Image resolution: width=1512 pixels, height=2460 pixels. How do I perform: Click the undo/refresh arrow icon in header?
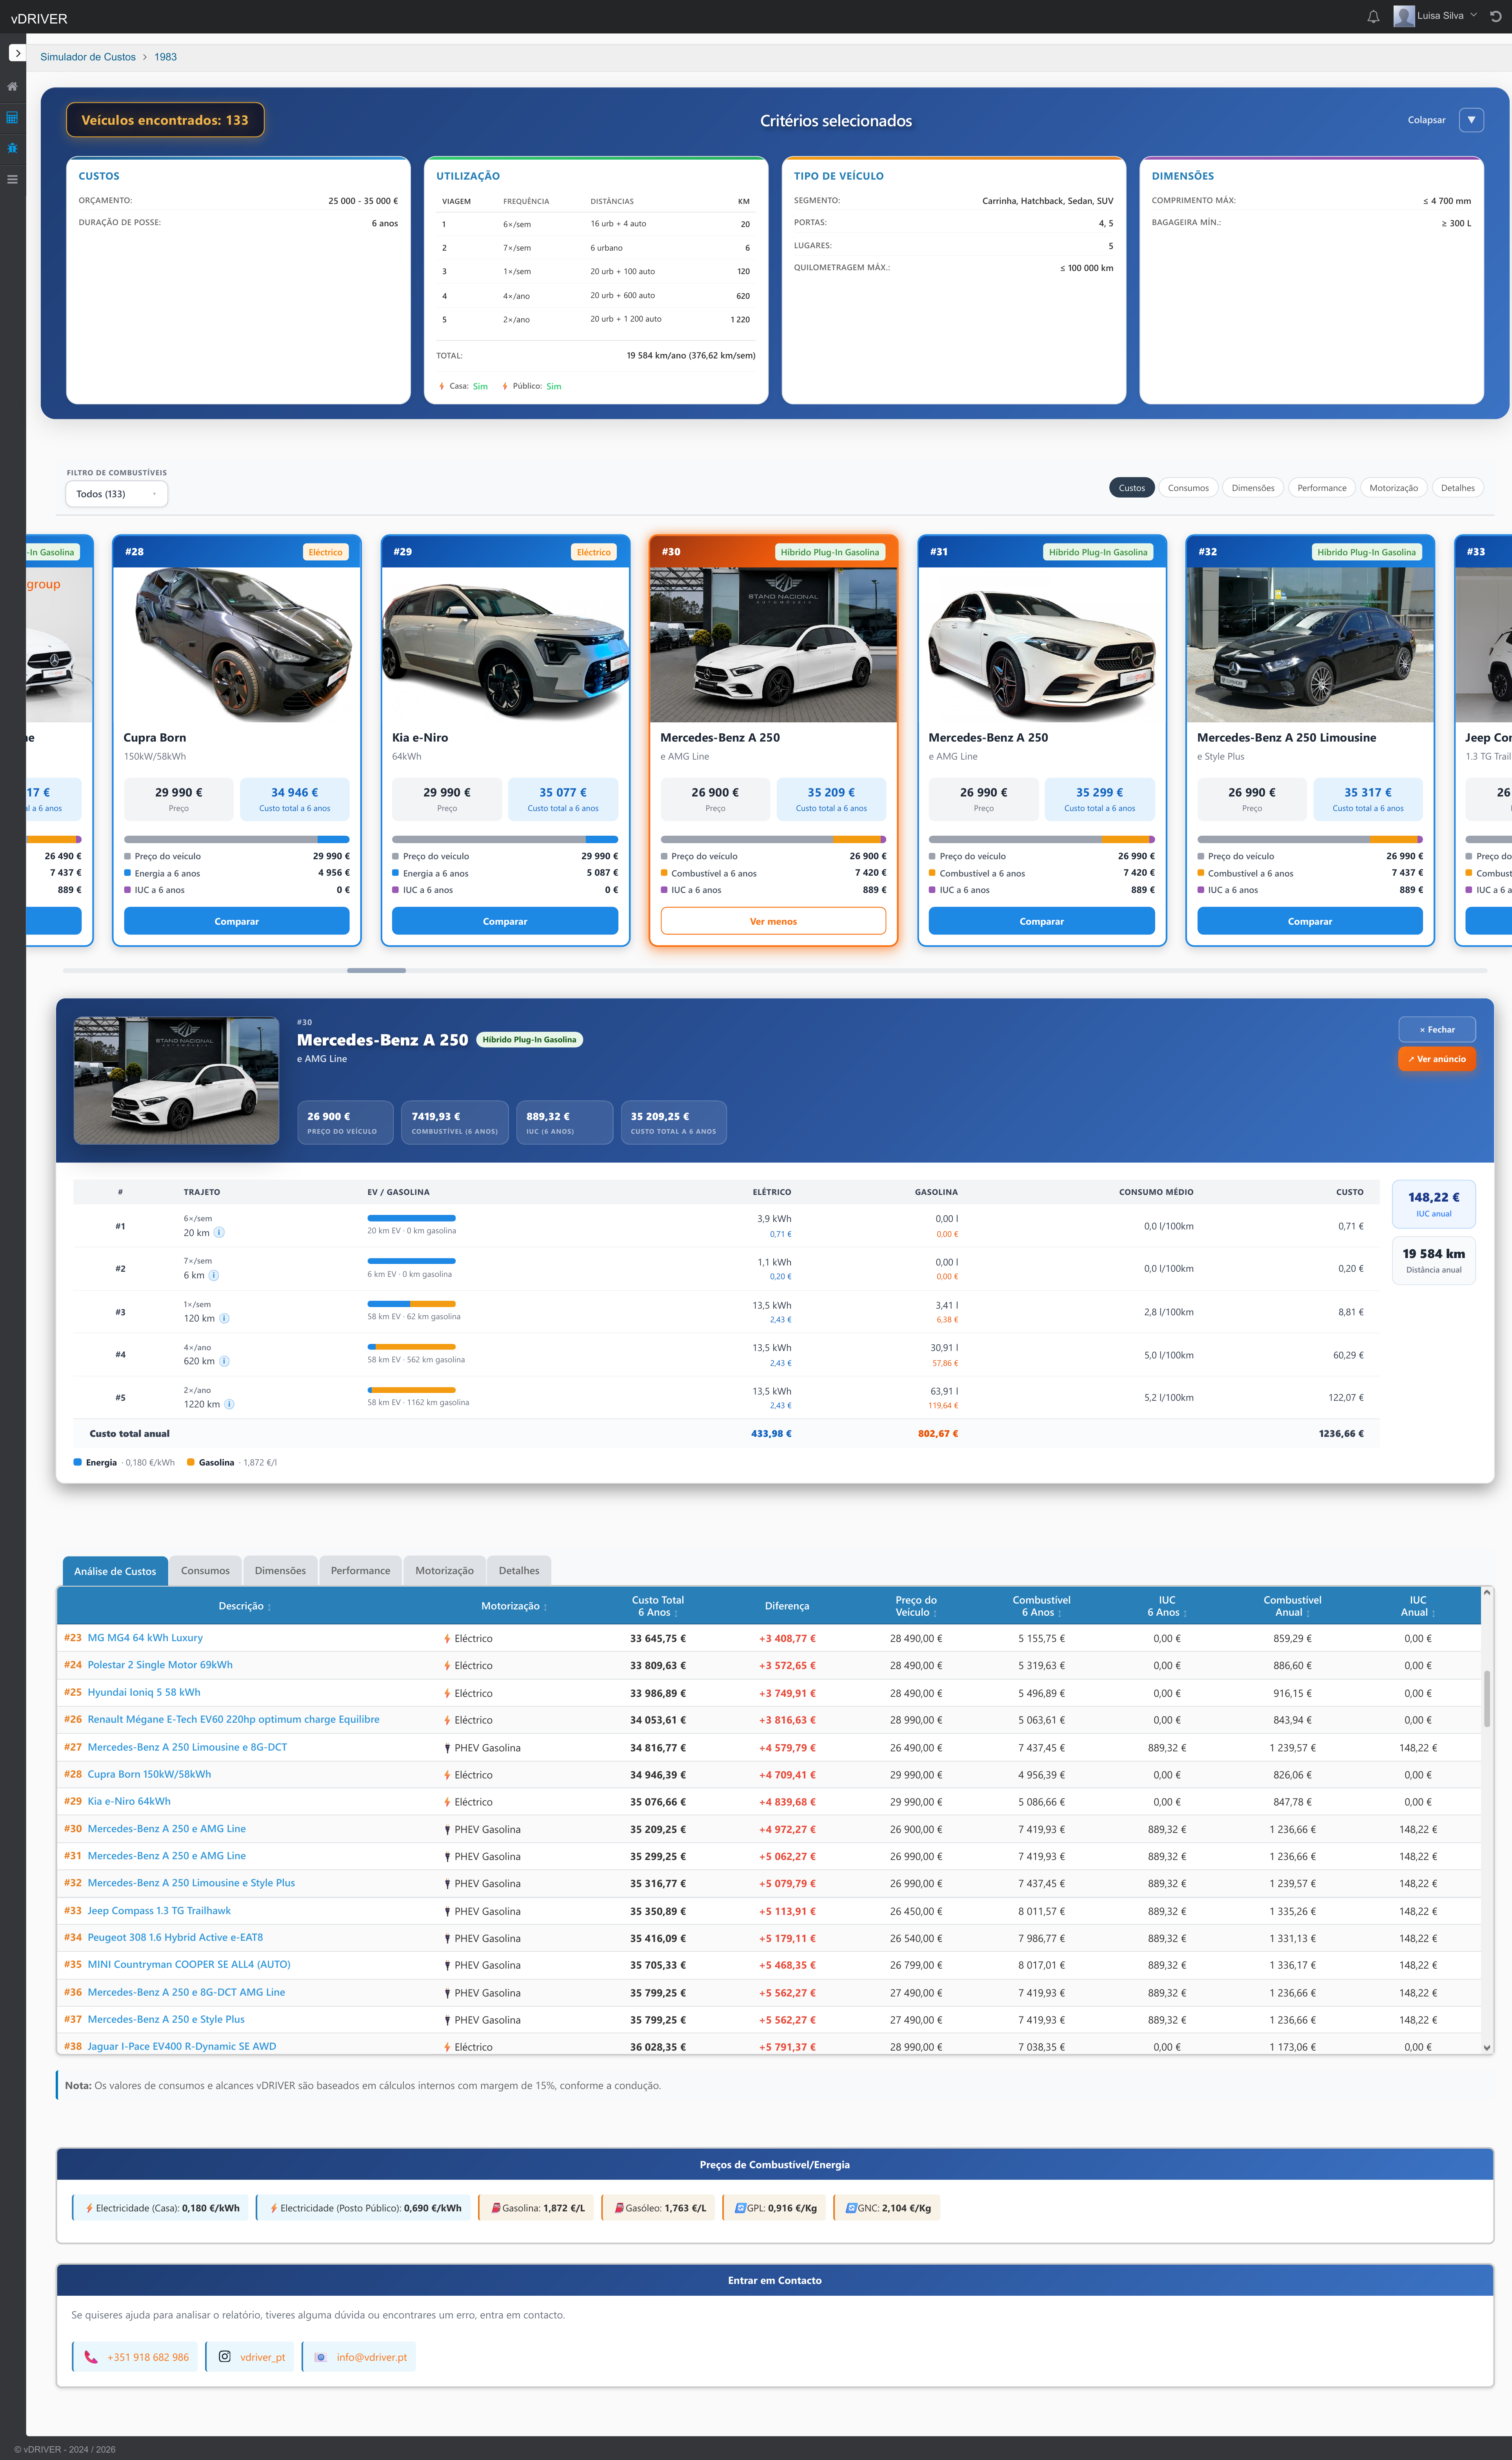[x=1496, y=16]
